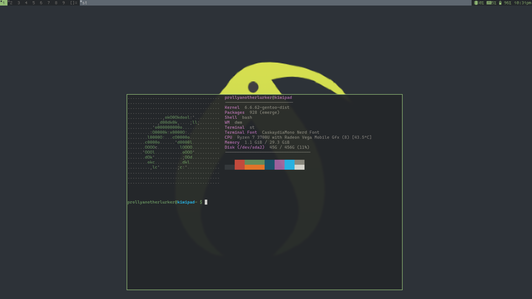Click the red color block in the palette
Image resolution: width=532 pixels, height=299 pixels.
pos(240,165)
